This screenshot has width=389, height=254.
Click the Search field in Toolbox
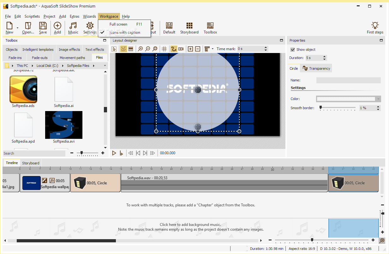pos(34,153)
